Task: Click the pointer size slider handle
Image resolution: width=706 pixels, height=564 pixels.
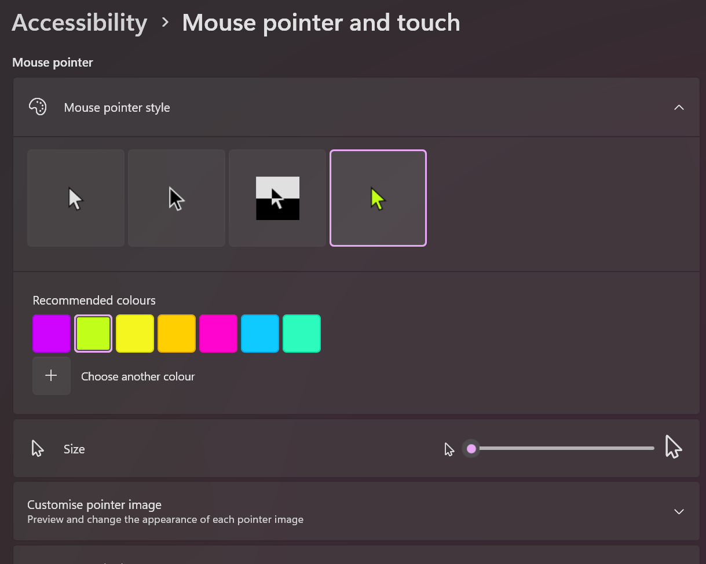Action: click(x=471, y=449)
